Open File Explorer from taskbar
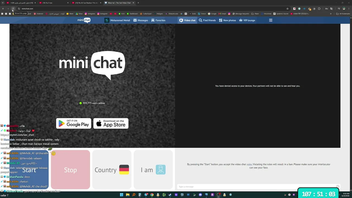Viewport: 352px width, 198px height. point(128,195)
